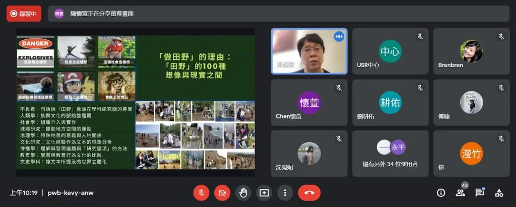Open meeting details info icon
516x207 pixels.
tap(441, 192)
